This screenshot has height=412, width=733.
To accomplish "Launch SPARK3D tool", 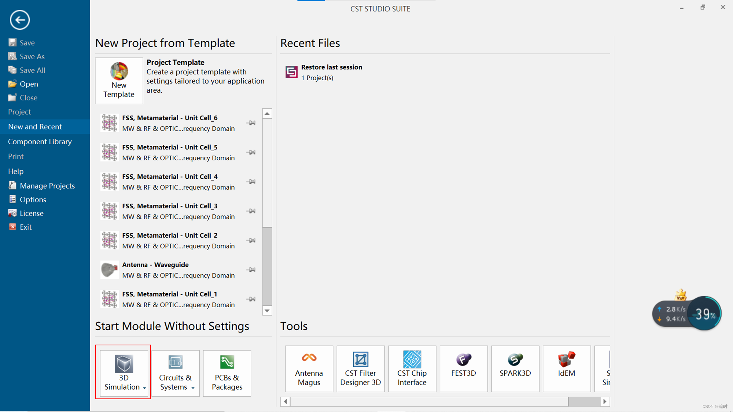I will 515,368.
